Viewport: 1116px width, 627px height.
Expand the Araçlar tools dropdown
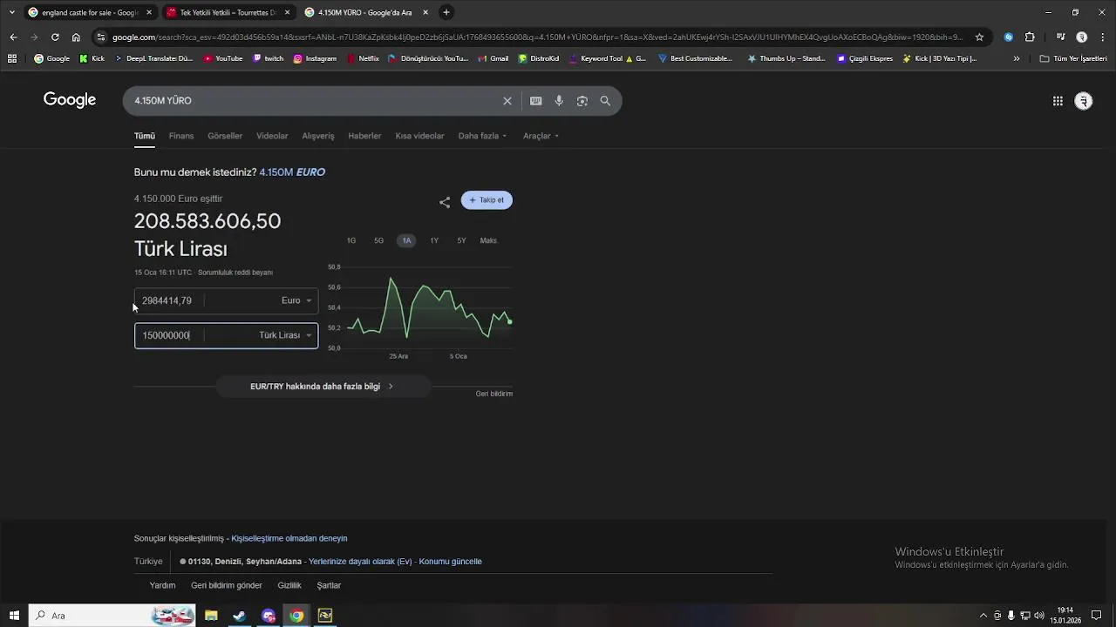[541, 136]
